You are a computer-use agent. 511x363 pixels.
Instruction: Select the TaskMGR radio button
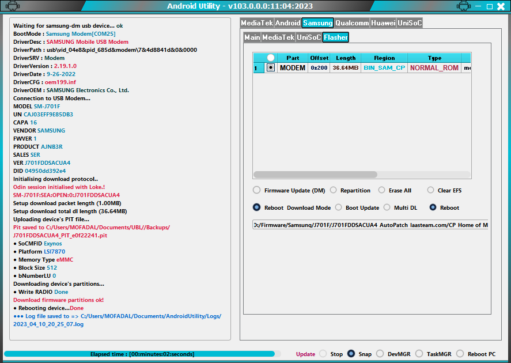point(419,354)
